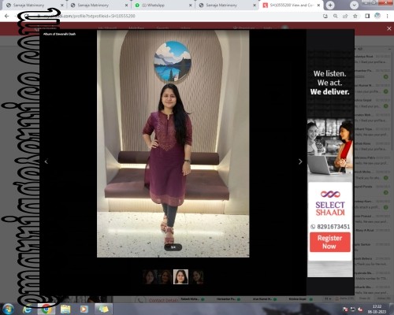Open File Explorer from the taskbar
The image size is (394, 315).
click(x=65, y=309)
